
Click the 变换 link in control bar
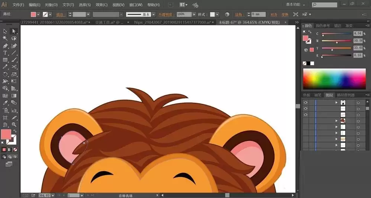(x=285, y=14)
